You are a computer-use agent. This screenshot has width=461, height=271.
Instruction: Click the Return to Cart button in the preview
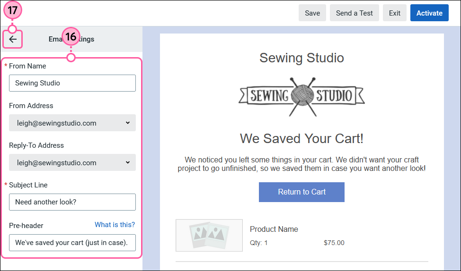(301, 192)
